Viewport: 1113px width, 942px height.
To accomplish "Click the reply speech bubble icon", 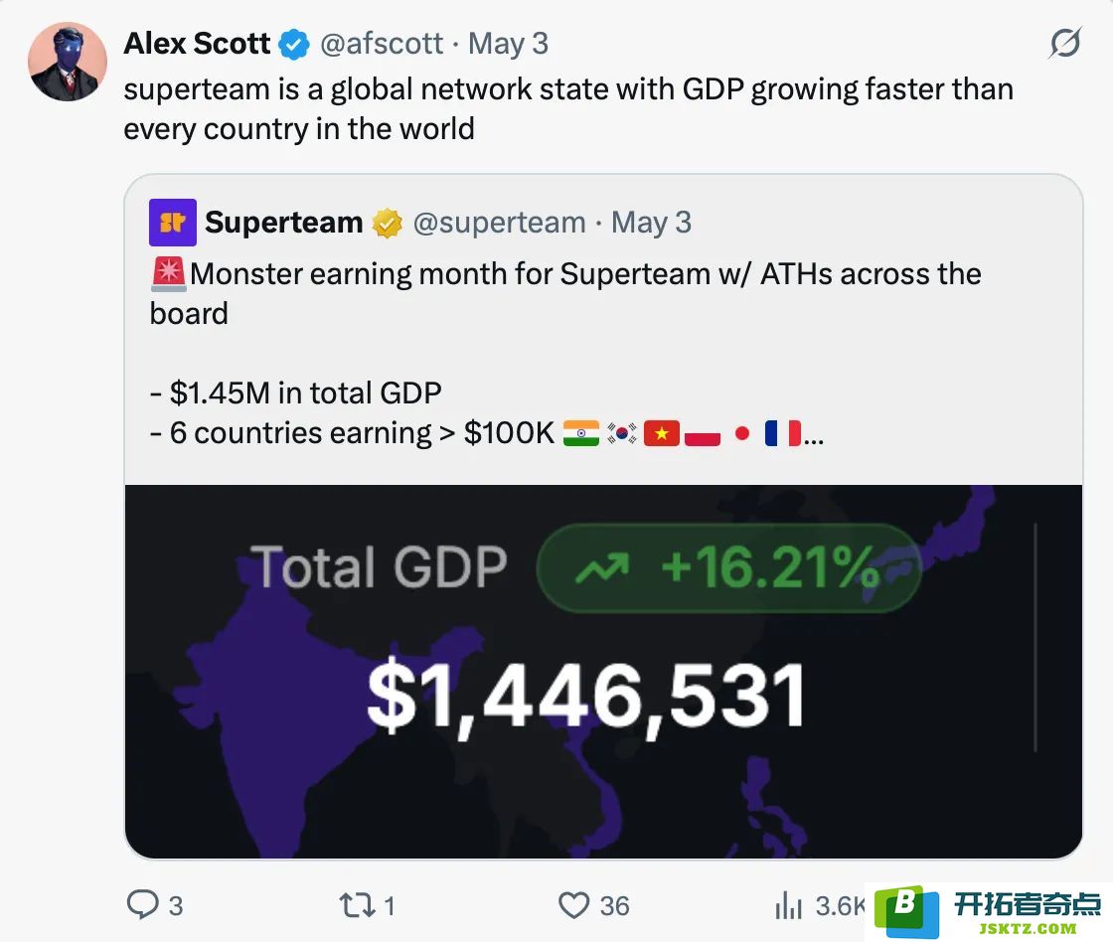I will coord(143,904).
